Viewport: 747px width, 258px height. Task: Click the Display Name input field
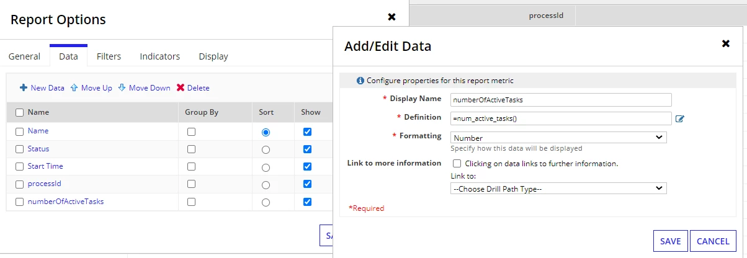pos(561,99)
